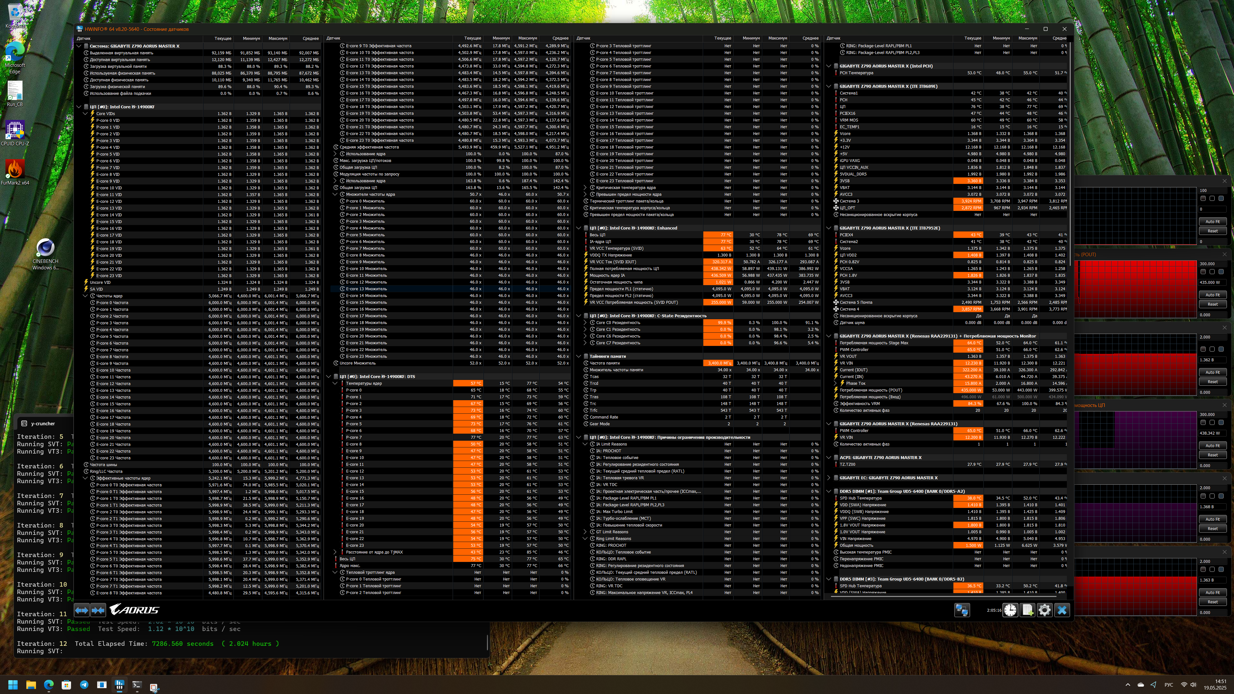Click blue X to close sensors
The image size is (1234, 694).
[x=1062, y=610]
